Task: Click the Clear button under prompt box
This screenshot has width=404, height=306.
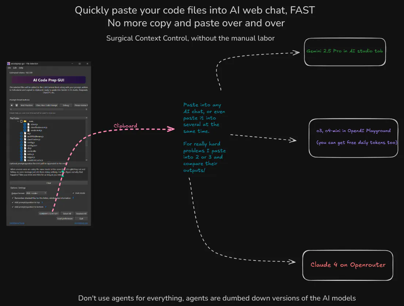Action: coord(49,183)
